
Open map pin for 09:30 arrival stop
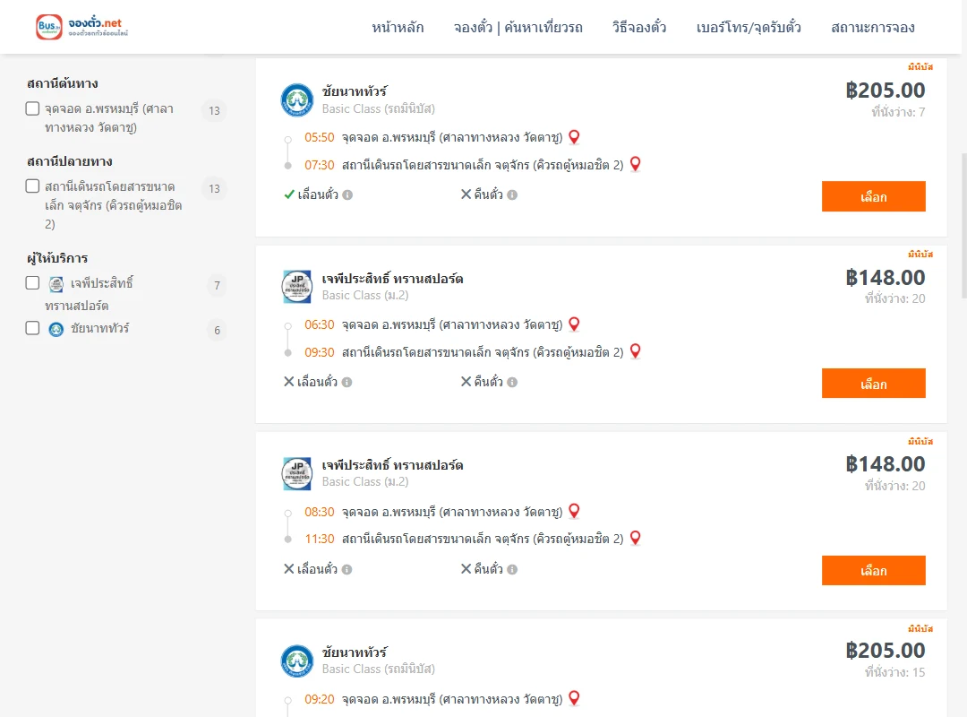[x=635, y=351]
